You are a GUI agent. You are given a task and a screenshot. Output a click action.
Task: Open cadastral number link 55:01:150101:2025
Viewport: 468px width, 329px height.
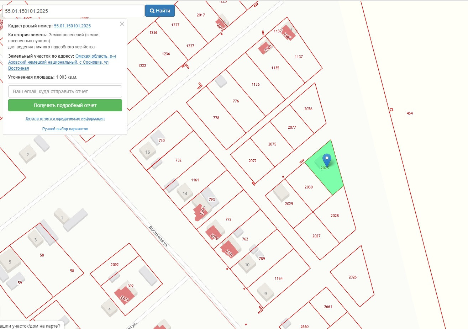point(72,26)
